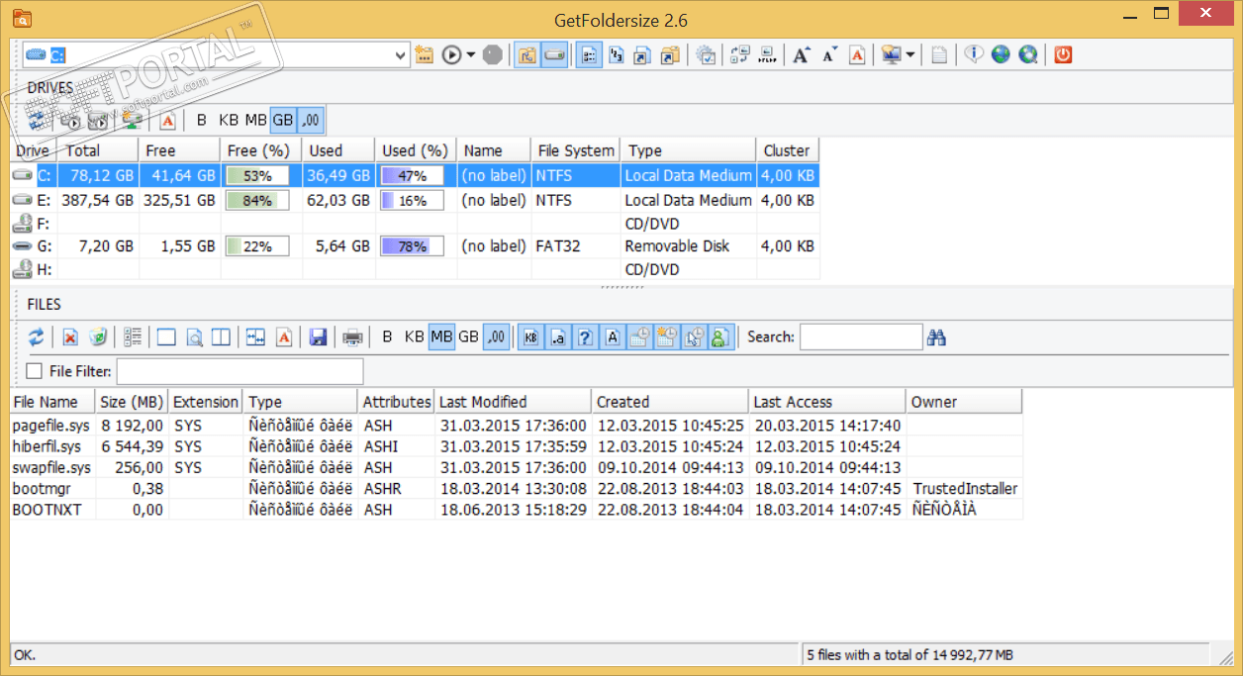Select the B unit in the Drives toolbar
This screenshot has width=1243, height=676.
click(202, 120)
